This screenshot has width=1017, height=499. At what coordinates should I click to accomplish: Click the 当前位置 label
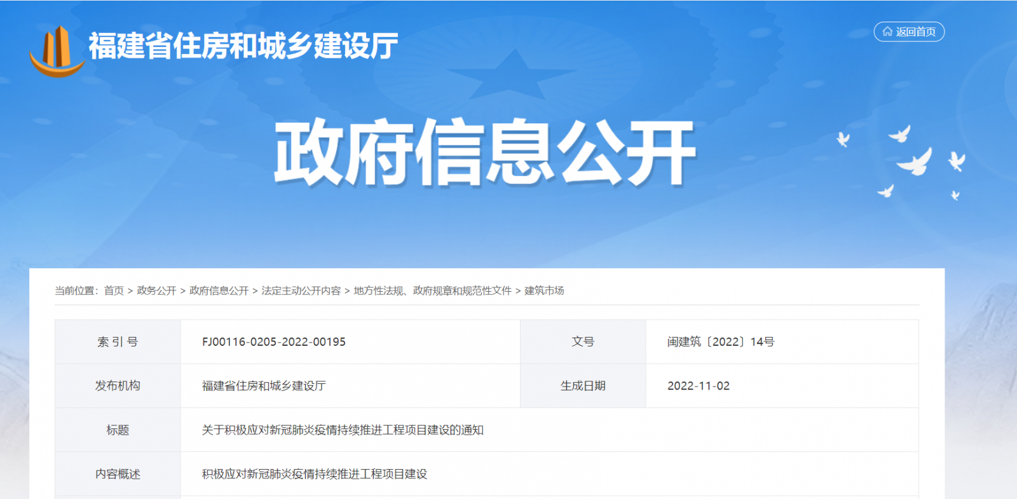76,291
